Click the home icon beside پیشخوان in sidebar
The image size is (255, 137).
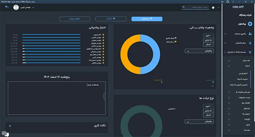coord(250,24)
